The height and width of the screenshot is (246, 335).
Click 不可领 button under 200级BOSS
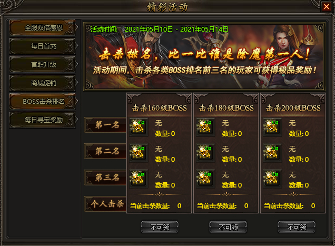pyautogui.click(x=297, y=227)
